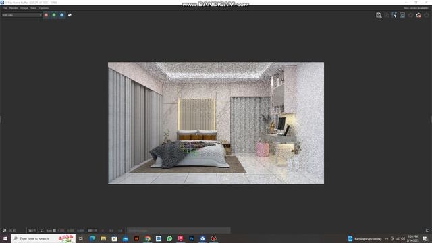Toggle the blue channel button

(62, 15)
